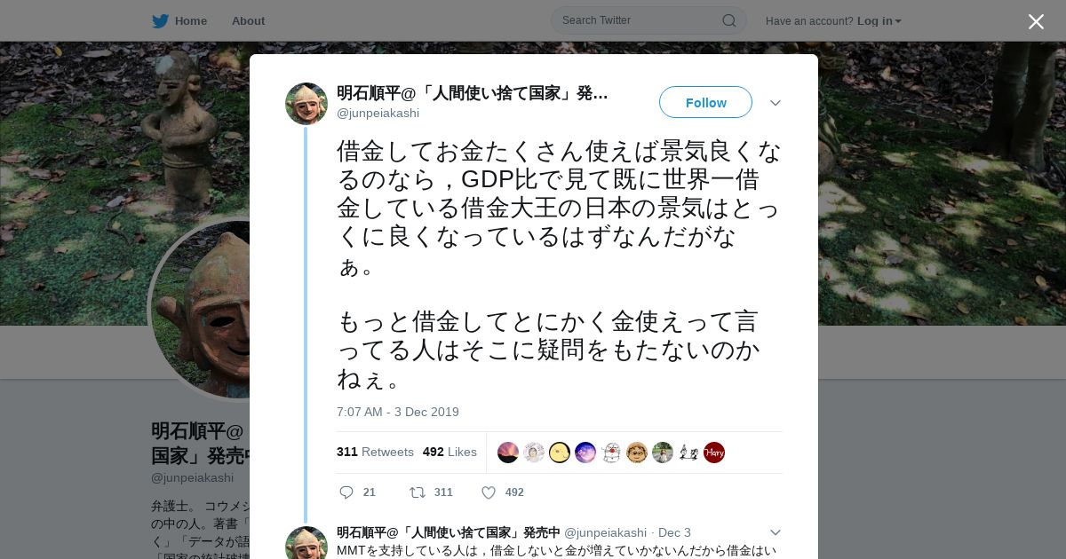Viewport: 1066px width, 559px height.
Task: Click the search magnifier icon
Action: point(728,20)
